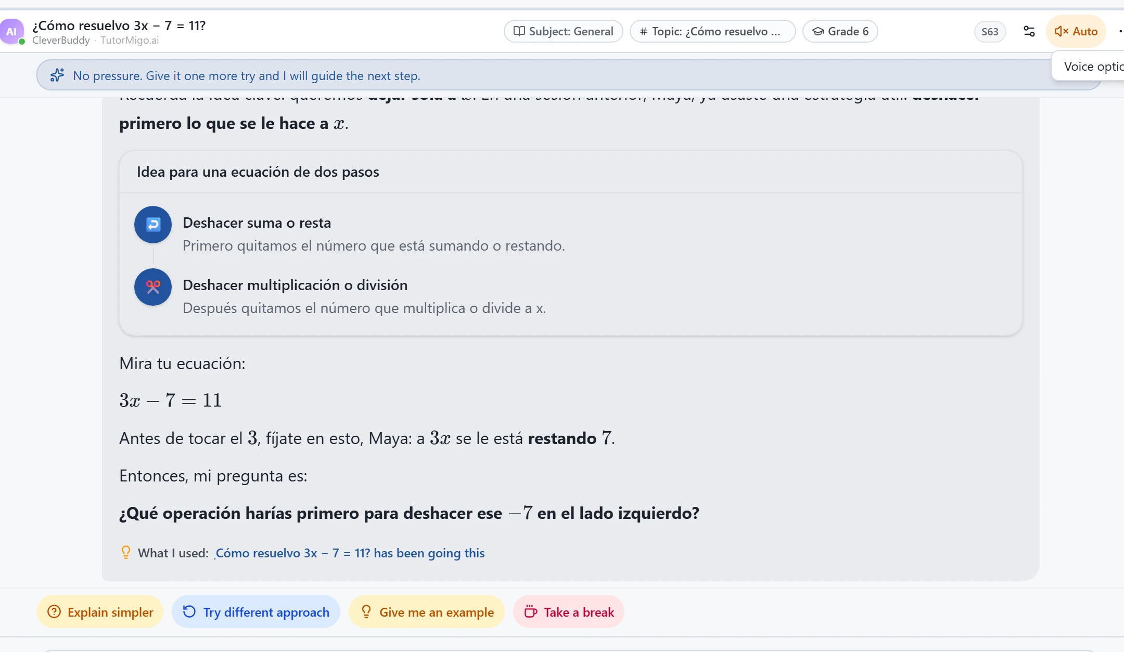
Task: Click 'Primero quitamos el número' description
Action: click(x=374, y=246)
